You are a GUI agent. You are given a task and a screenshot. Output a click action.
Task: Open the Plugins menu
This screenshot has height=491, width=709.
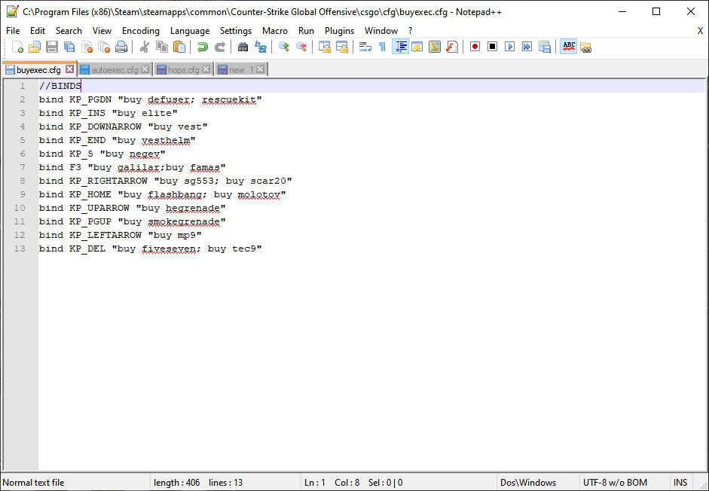click(x=339, y=31)
